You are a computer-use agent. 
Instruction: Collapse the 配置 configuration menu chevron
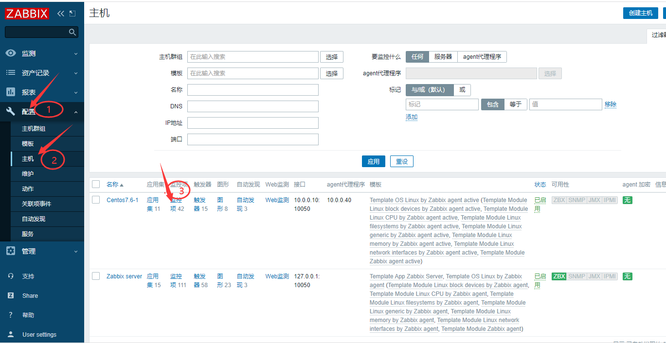click(x=75, y=112)
